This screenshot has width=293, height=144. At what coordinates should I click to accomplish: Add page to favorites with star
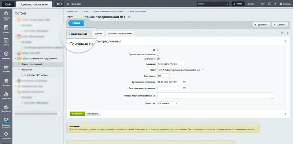click(129, 17)
